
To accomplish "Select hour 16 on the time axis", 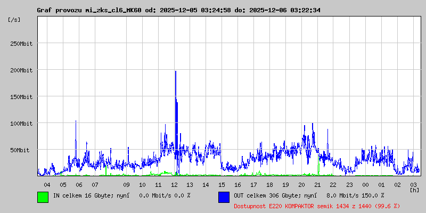I will (x=238, y=185).
